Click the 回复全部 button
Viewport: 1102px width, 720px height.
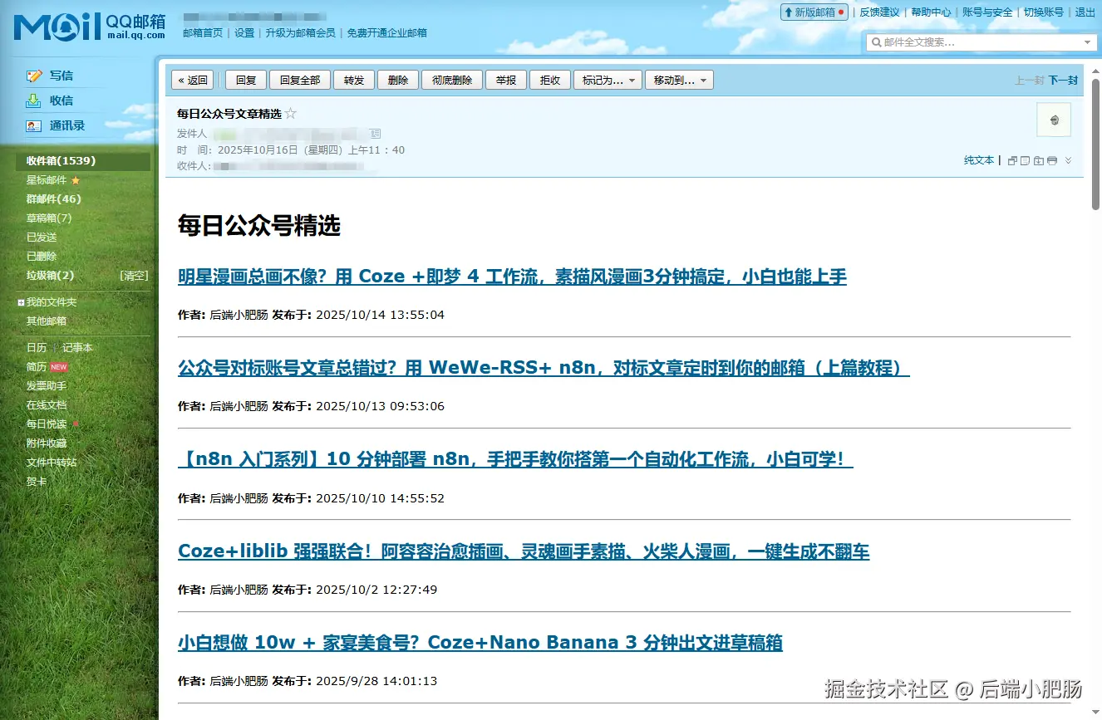(300, 80)
